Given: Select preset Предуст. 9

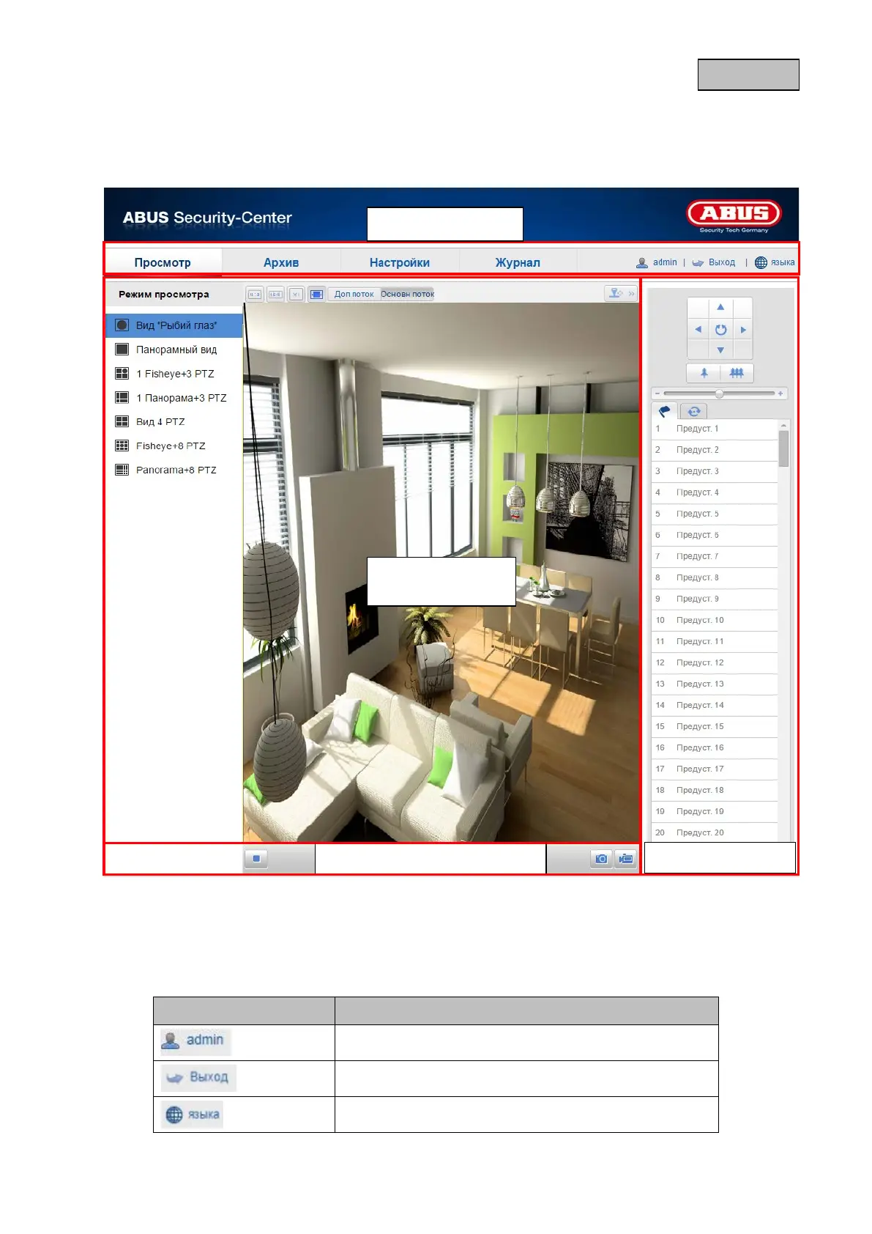Looking at the screenshot, I should click(x=715, y=599).
